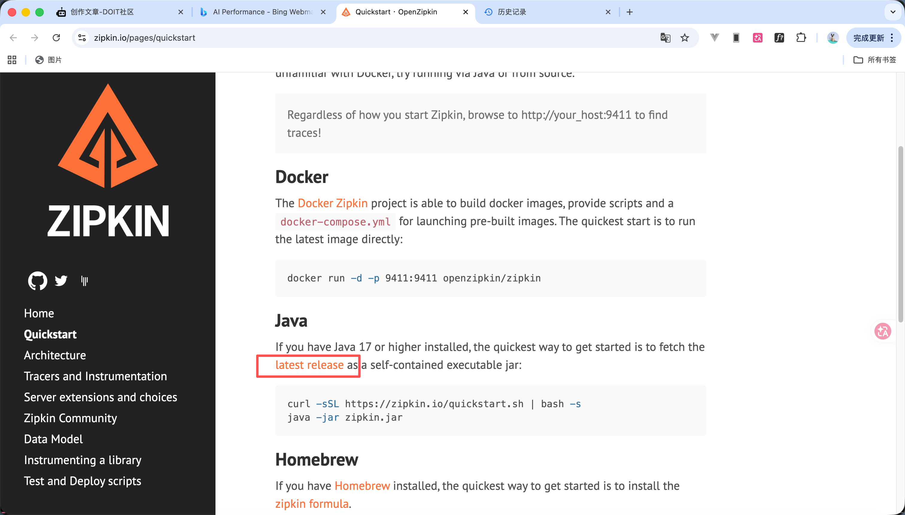Reload the current page
The width and height of the screenshot is (905, 515).
pyautogui.click(x=56, y=38)
